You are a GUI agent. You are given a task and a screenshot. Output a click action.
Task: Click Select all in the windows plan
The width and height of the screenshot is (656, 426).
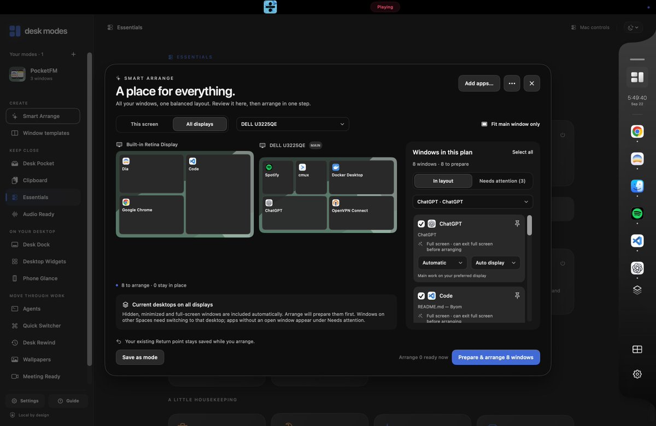(523, 152)
